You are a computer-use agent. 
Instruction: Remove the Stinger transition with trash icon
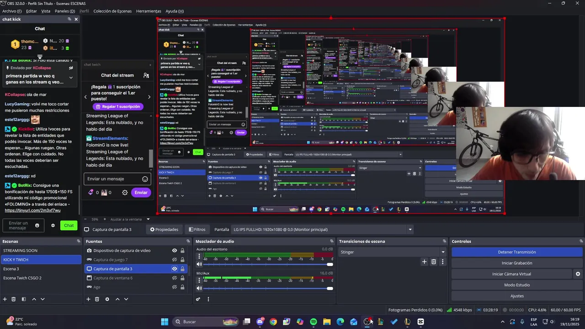click(x=434, y=262)
